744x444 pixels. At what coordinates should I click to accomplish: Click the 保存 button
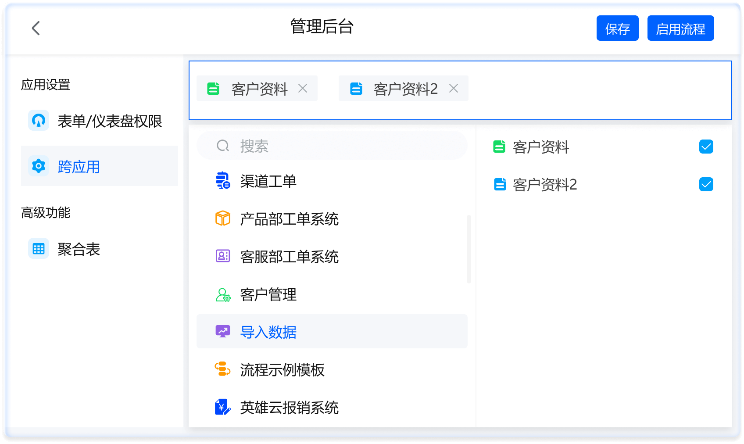click(617, 28)
